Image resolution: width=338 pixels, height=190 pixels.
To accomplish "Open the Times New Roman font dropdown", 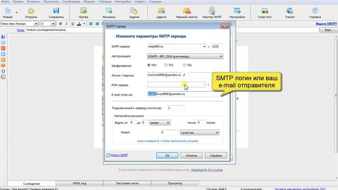I will click(36, 24).
